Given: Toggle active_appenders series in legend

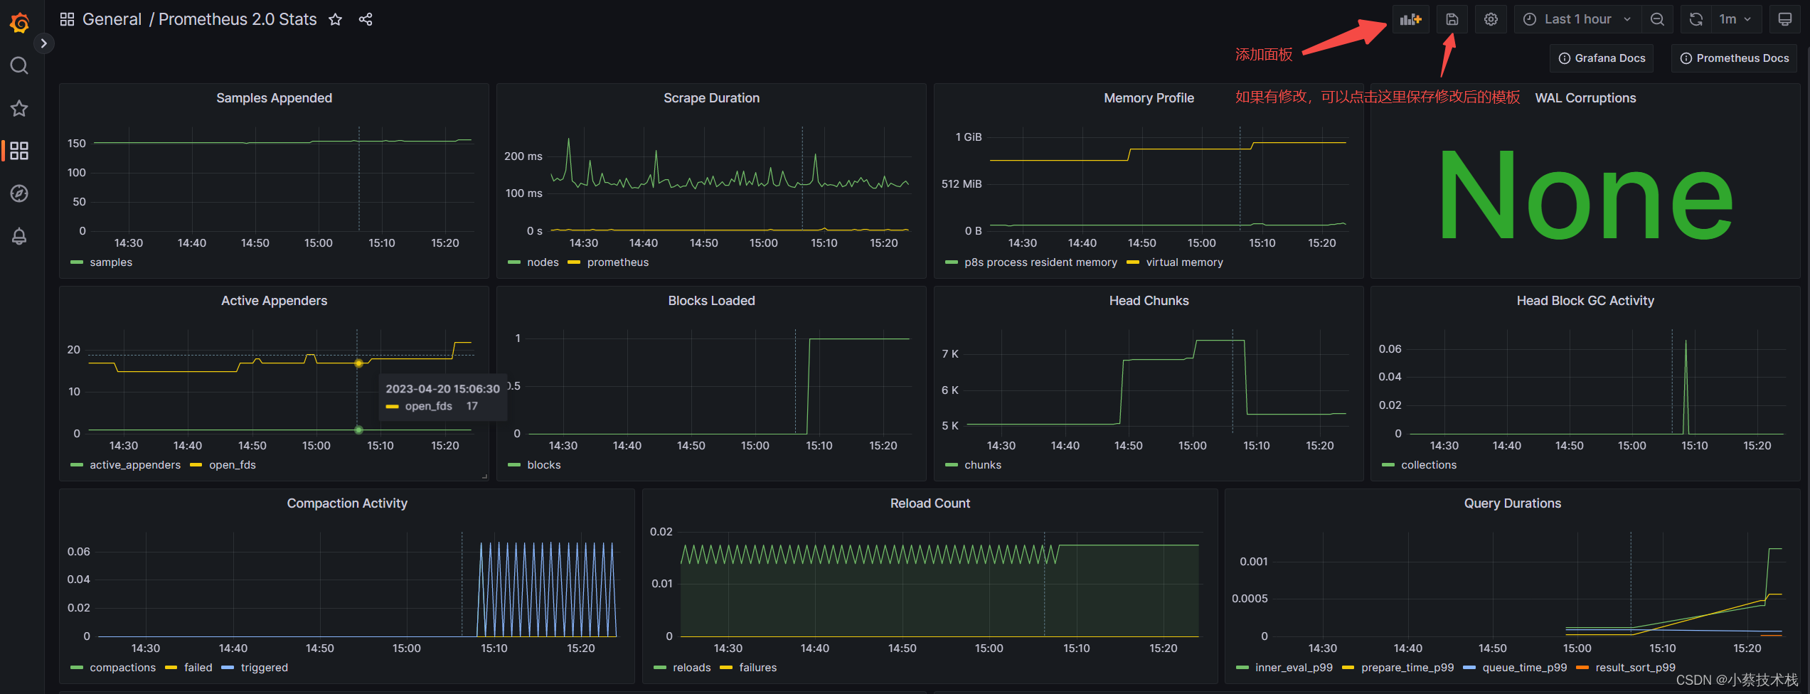Looking at the screenshot, I should 135,465.
